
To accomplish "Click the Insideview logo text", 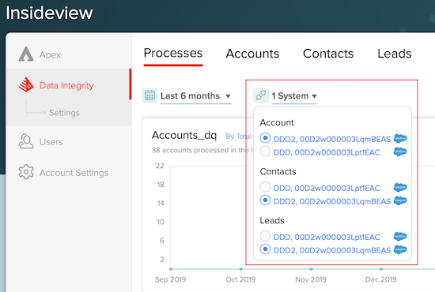I will coord(49,13).
